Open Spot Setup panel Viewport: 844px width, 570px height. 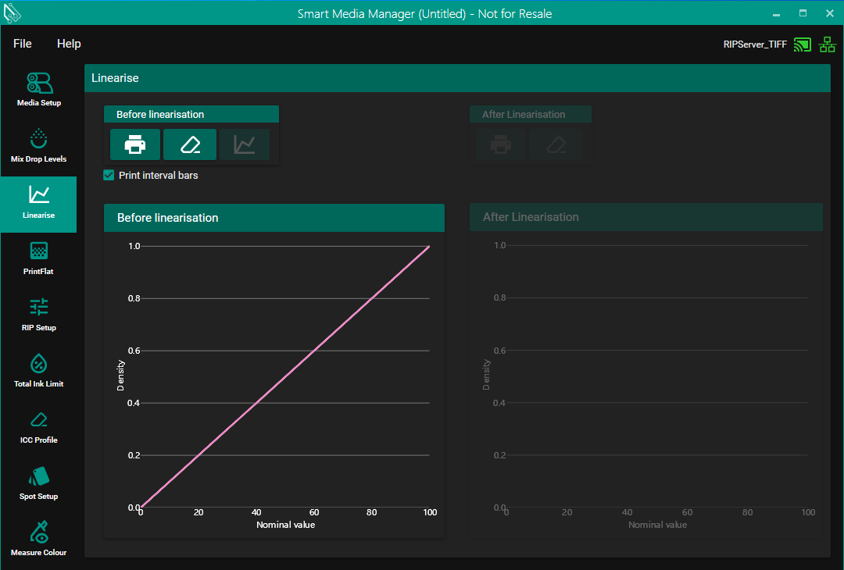tap(38, 483)
